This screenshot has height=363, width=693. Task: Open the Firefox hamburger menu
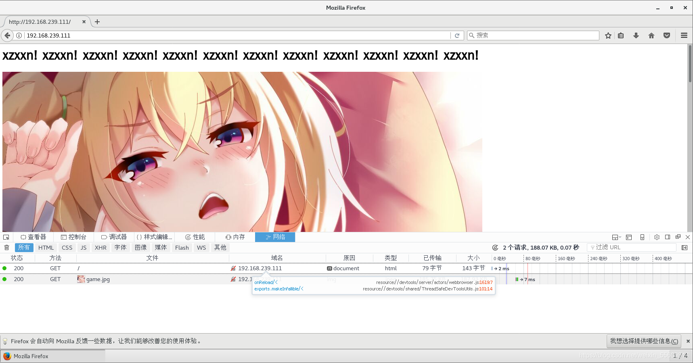coord(684,35)
